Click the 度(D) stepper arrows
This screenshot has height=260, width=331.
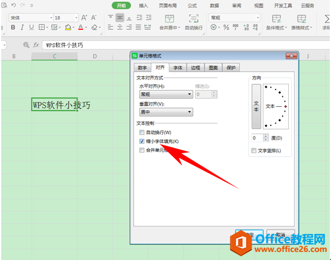click(x=266, y=138)
